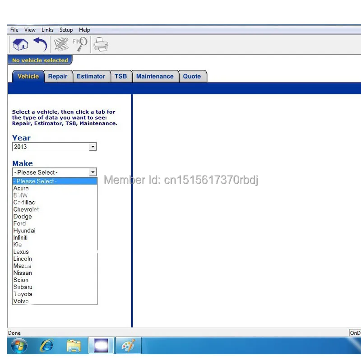Open File Explorer folder on taskbar

point(74,346)
